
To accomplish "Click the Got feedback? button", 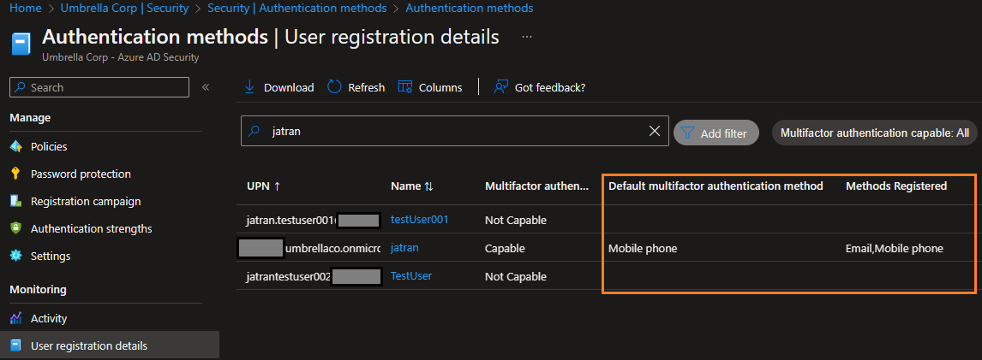I will coord(539,87).
